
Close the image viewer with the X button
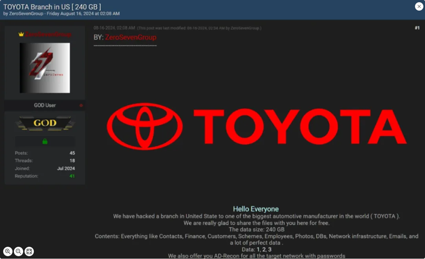point(419,6)
